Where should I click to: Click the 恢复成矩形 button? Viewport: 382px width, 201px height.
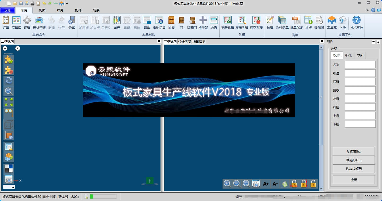pos(354,169)
